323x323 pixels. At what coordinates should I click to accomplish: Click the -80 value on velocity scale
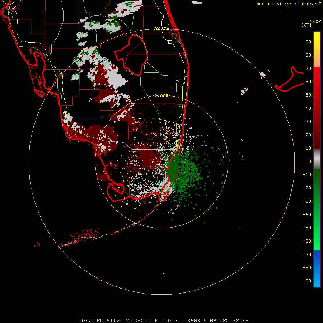click(x=307, y=268)
